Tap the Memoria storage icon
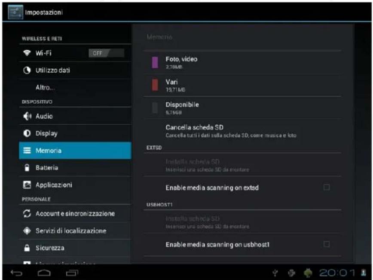The image size is (373, 280). [x=27, y=150]
